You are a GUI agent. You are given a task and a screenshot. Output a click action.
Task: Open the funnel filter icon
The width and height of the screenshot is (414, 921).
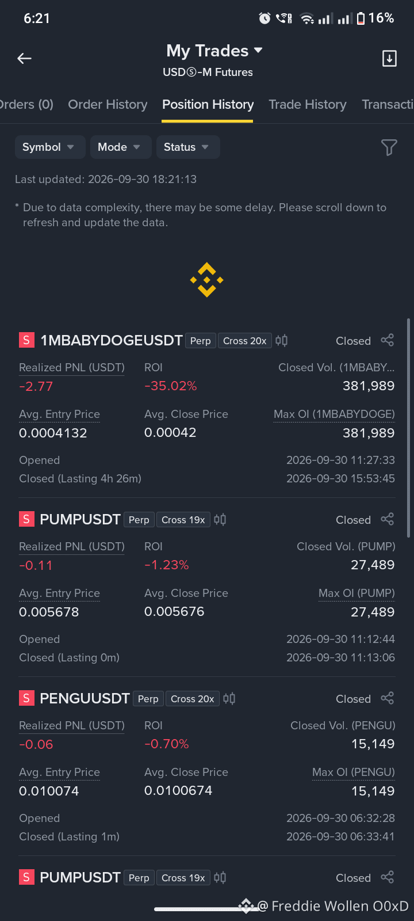(389, 147)
